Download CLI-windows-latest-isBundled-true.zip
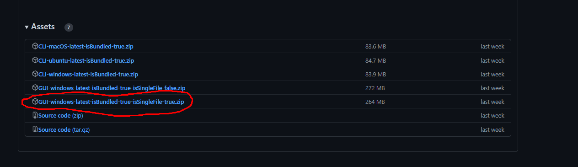 tap(88, 74)
